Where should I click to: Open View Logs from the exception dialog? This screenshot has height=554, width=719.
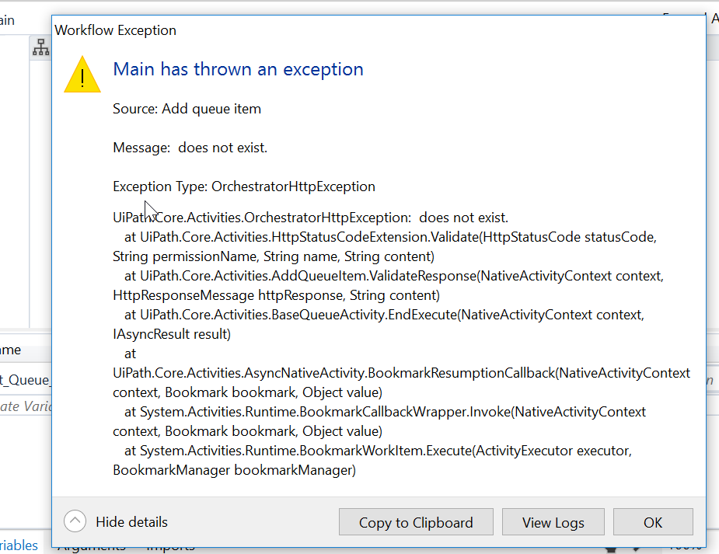553,522
